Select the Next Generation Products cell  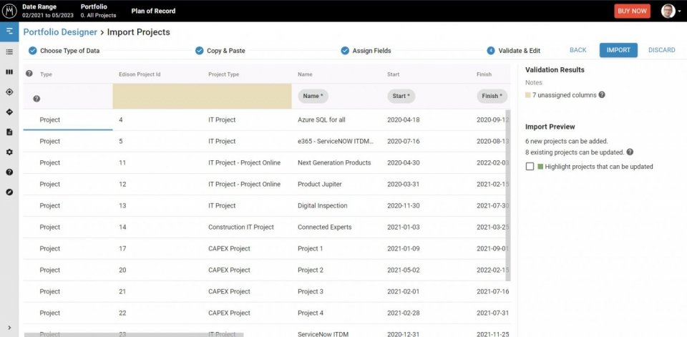pyautogui.click(x=334, y=162)
